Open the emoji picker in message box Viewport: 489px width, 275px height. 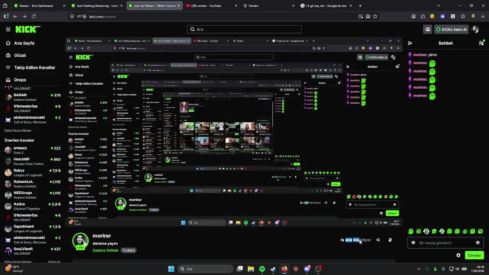478,243
